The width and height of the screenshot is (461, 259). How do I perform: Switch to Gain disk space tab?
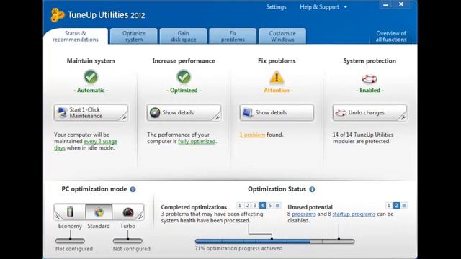(x=183, y=37)
